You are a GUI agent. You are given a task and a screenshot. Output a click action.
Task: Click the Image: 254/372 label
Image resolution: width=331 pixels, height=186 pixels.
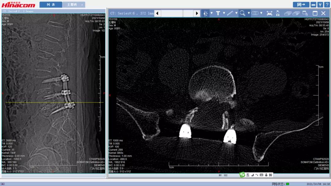click(x=320, y=35)
